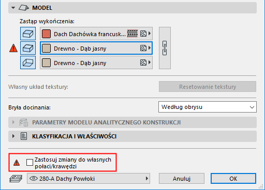Click the vectorial hatch icon in Dach row
Screen dimensions: 265x190
132,34
